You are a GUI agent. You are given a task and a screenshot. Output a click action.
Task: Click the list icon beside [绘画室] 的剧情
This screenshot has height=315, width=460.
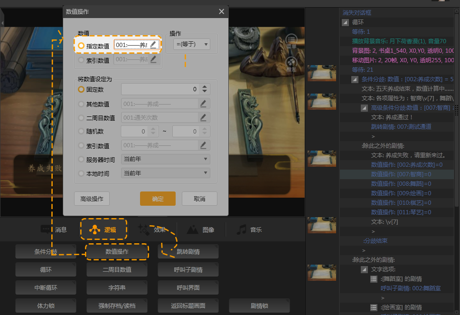click(x=374, y=307)
